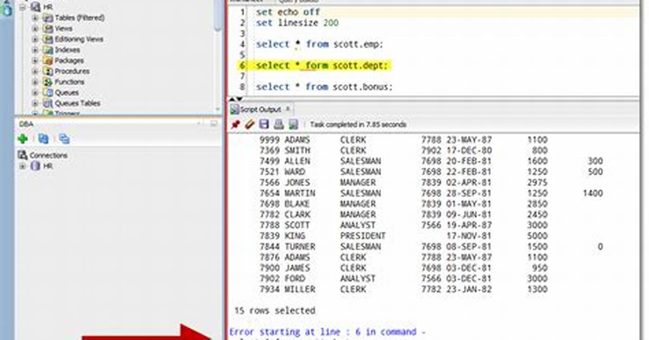Click the line 'select * from scott.emp;'
Image resolution: width=649 pixels, height=340 pixels.
(x=320, y=44)
